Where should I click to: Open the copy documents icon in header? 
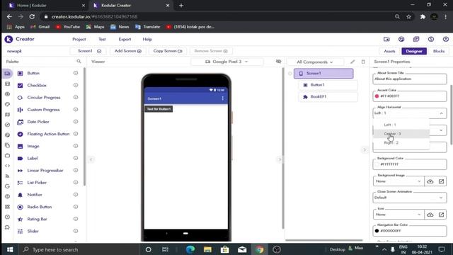(x=416, y=39)
